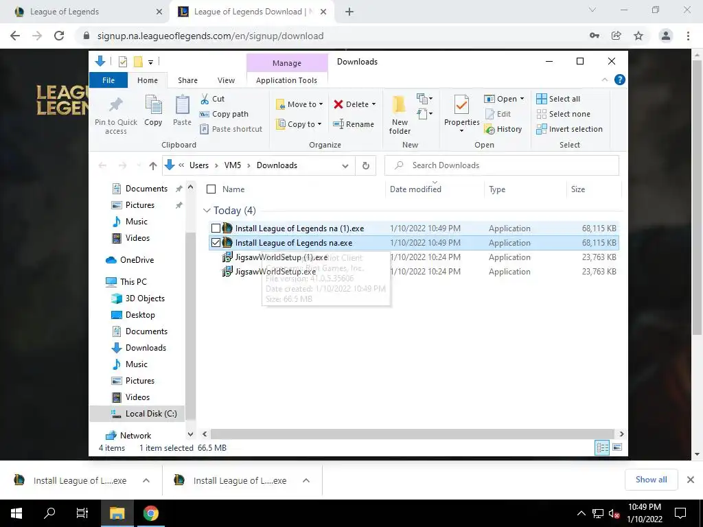The height and width of the screenshot is (527, 703).
Task: Close the Chrome downloads bar
Action: [x=691, y=480]
